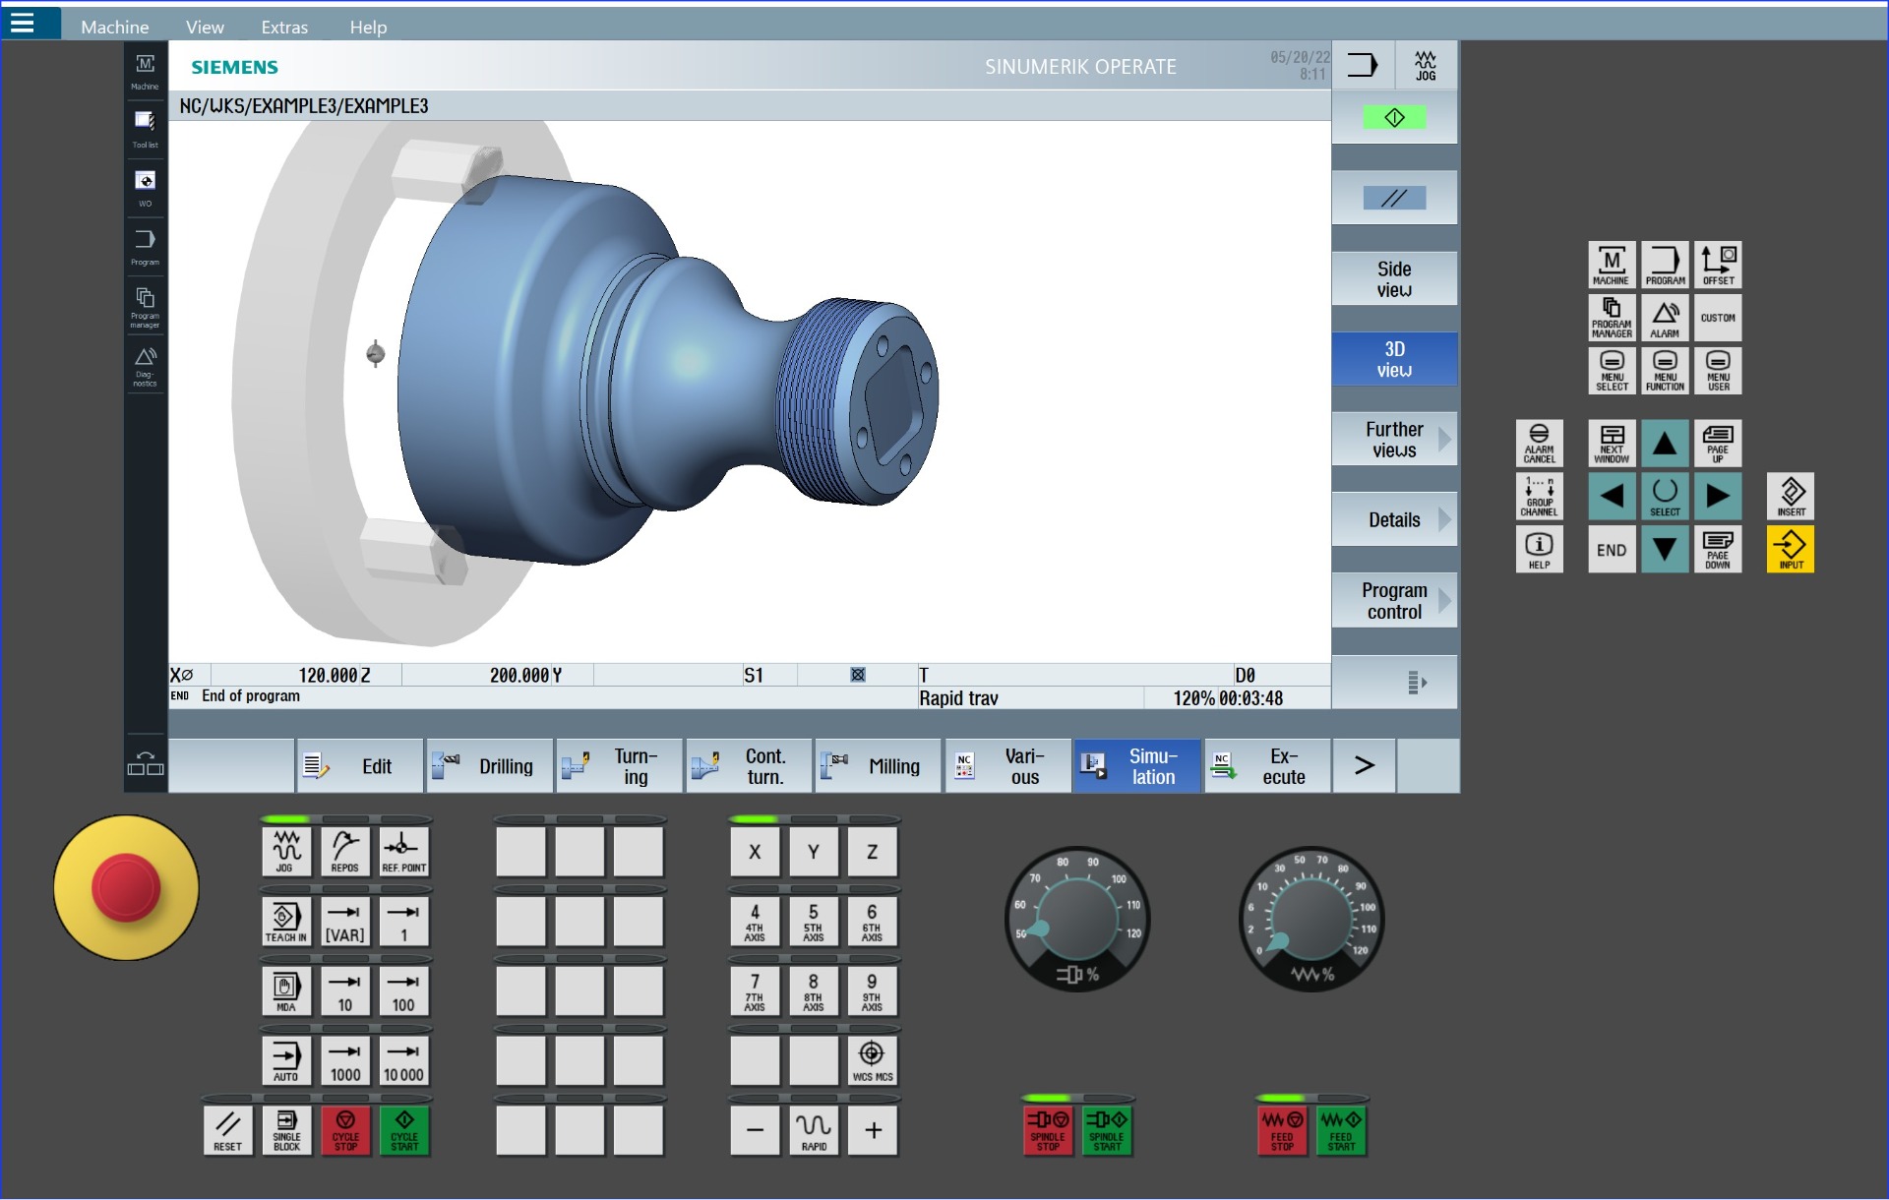Open the Help menu
Screen dimensions: 1889x1200
point(368,27)
